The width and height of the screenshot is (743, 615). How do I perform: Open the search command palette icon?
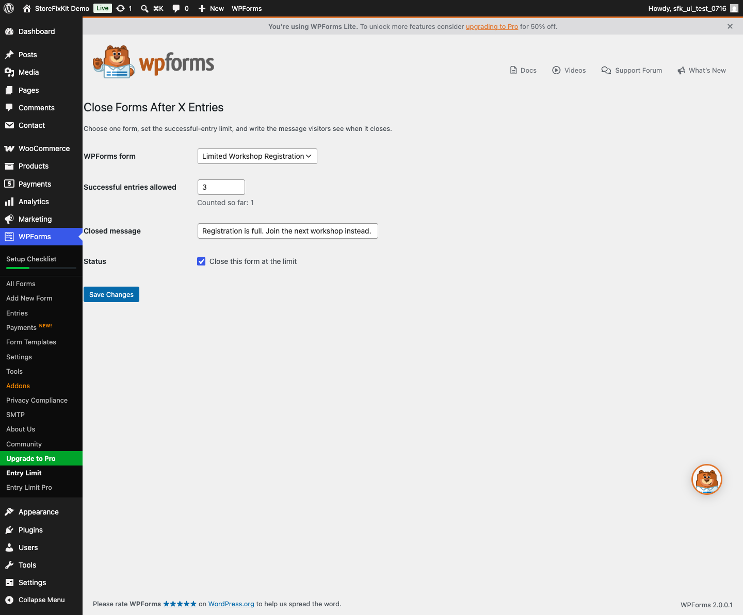point(145,8)
